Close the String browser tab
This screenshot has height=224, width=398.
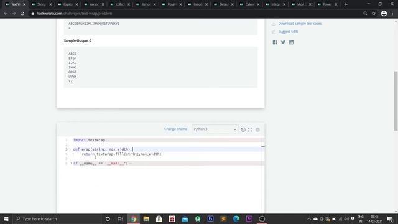[x=50, y=4]
